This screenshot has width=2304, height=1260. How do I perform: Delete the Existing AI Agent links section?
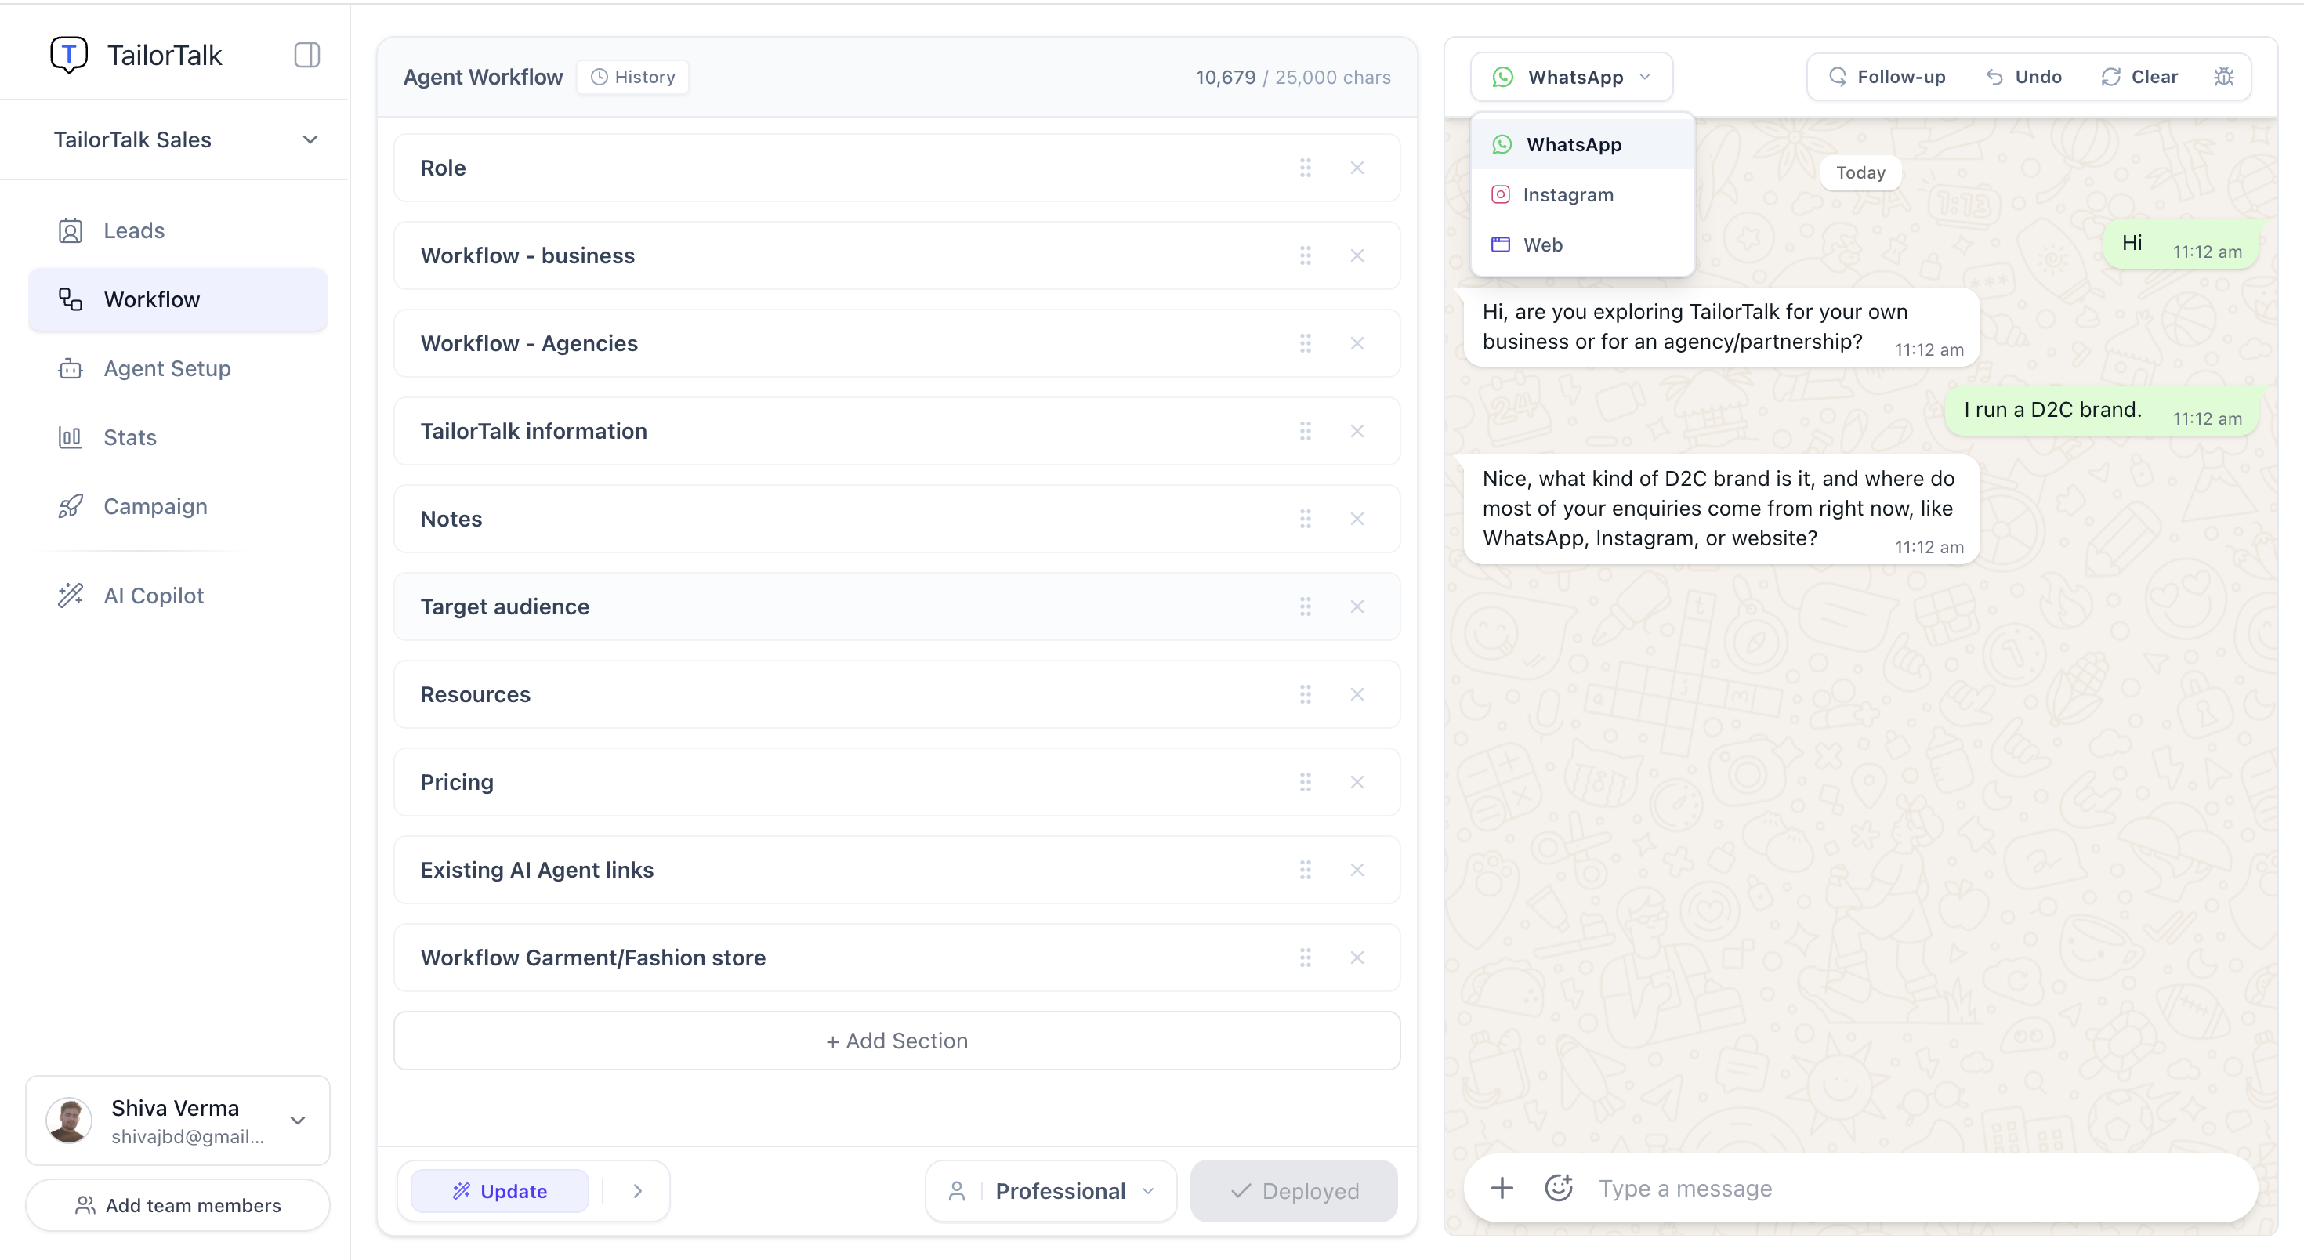click(x=1357, y=870)
